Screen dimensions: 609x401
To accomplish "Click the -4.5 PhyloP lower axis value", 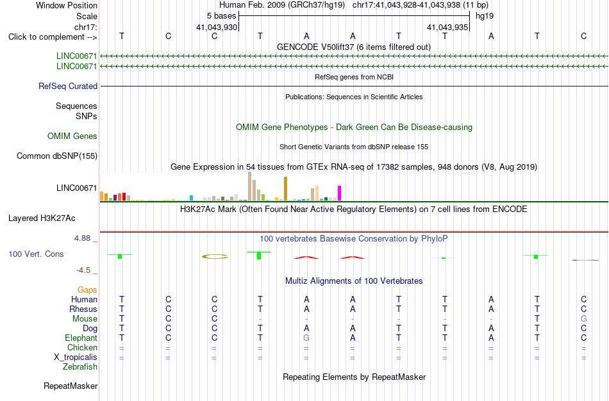I will pos(83,270).
